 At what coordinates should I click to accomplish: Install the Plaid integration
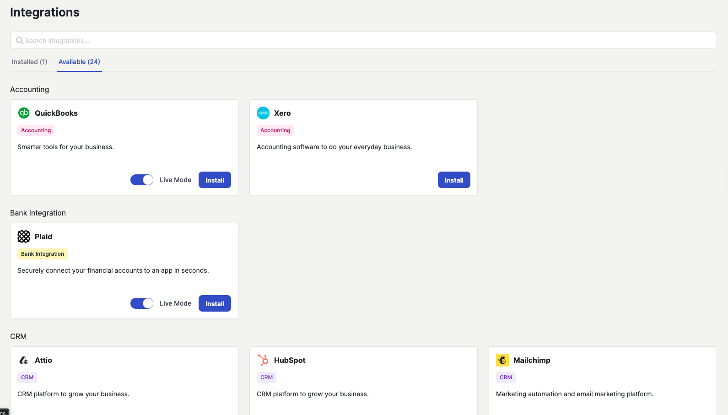215,303
